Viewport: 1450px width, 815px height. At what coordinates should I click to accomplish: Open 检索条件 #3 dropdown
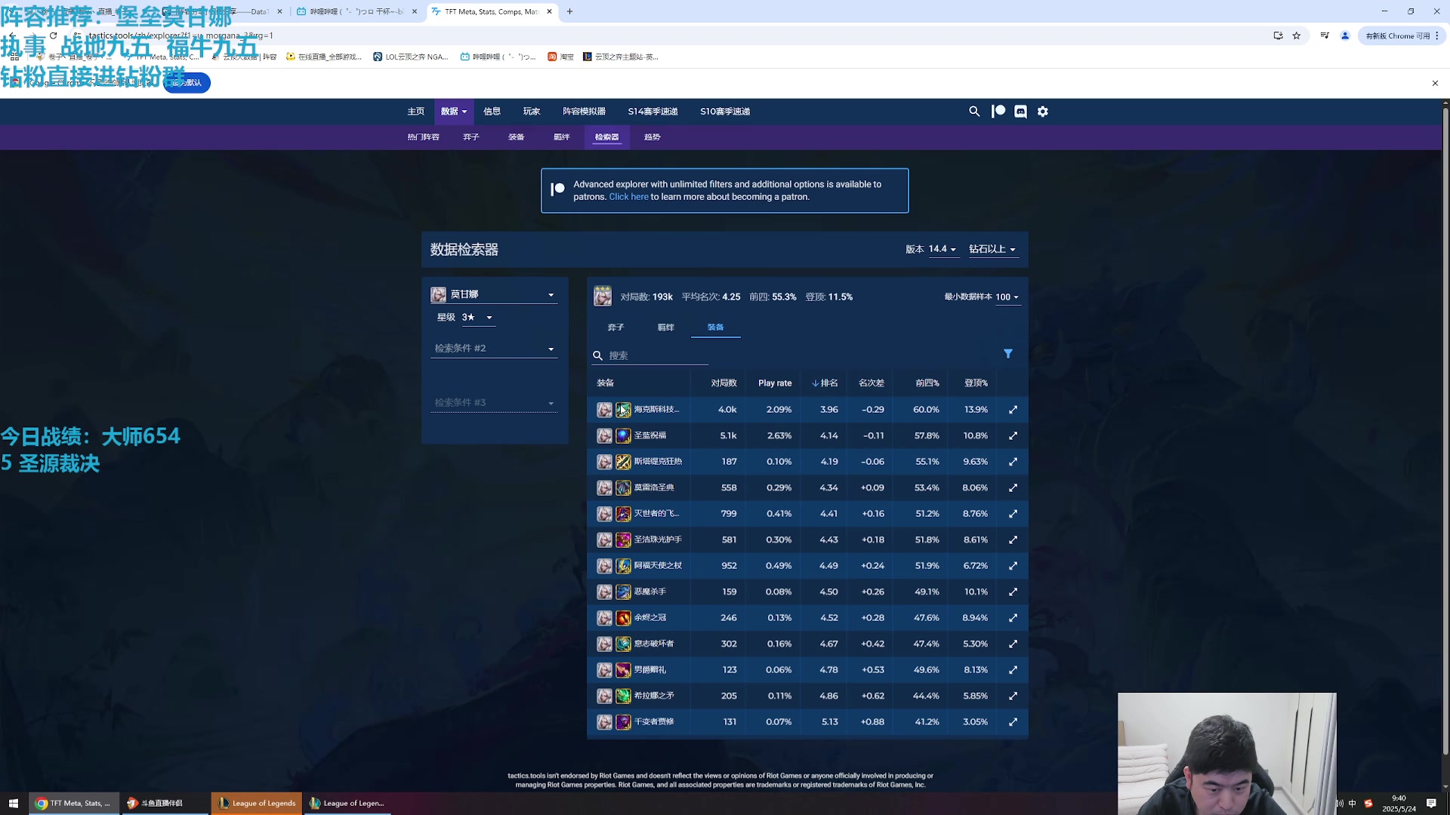494,403
